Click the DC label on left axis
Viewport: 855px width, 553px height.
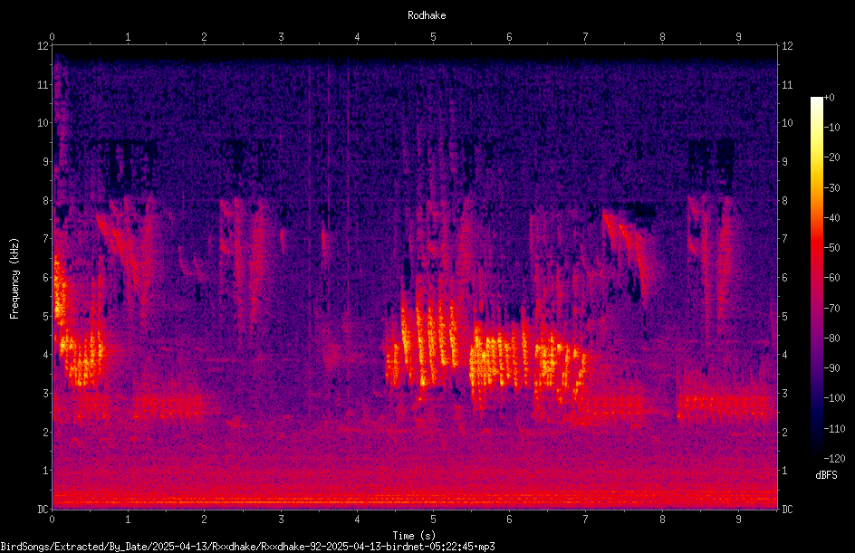pyautogui.click(x=43, y=510)
